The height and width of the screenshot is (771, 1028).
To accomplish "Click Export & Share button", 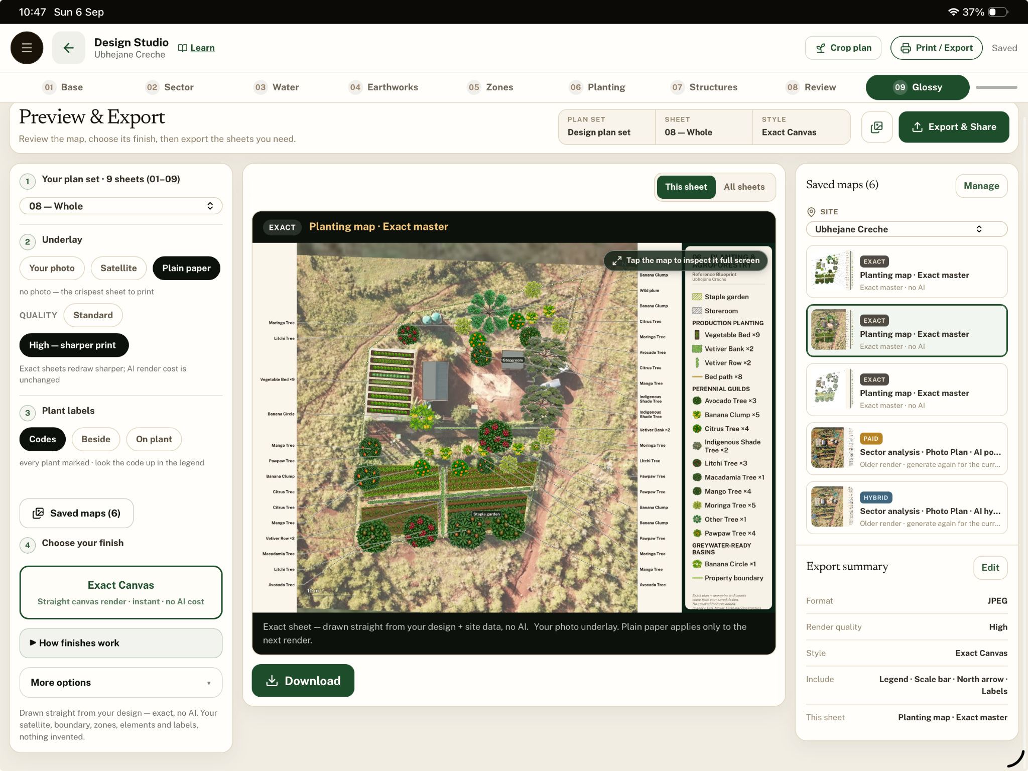I will pyautogui.click(x=954, y=127).
